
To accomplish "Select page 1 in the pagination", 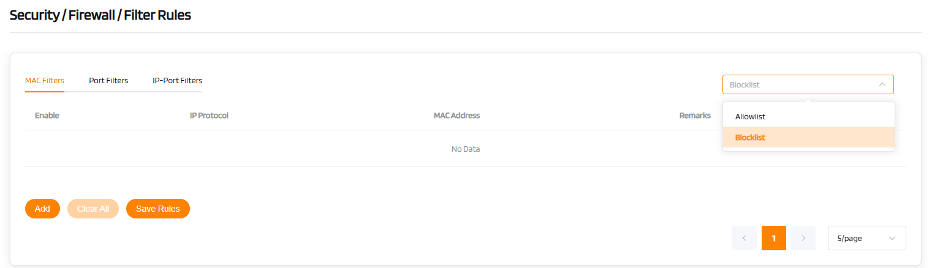I will point(774,238).
